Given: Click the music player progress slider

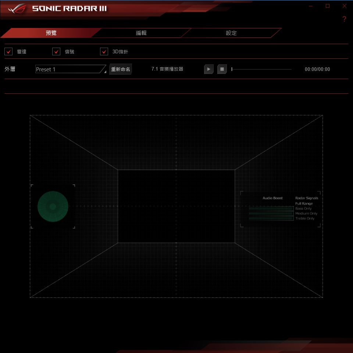Looking at the screenshot, I should [x=261, y=69].
